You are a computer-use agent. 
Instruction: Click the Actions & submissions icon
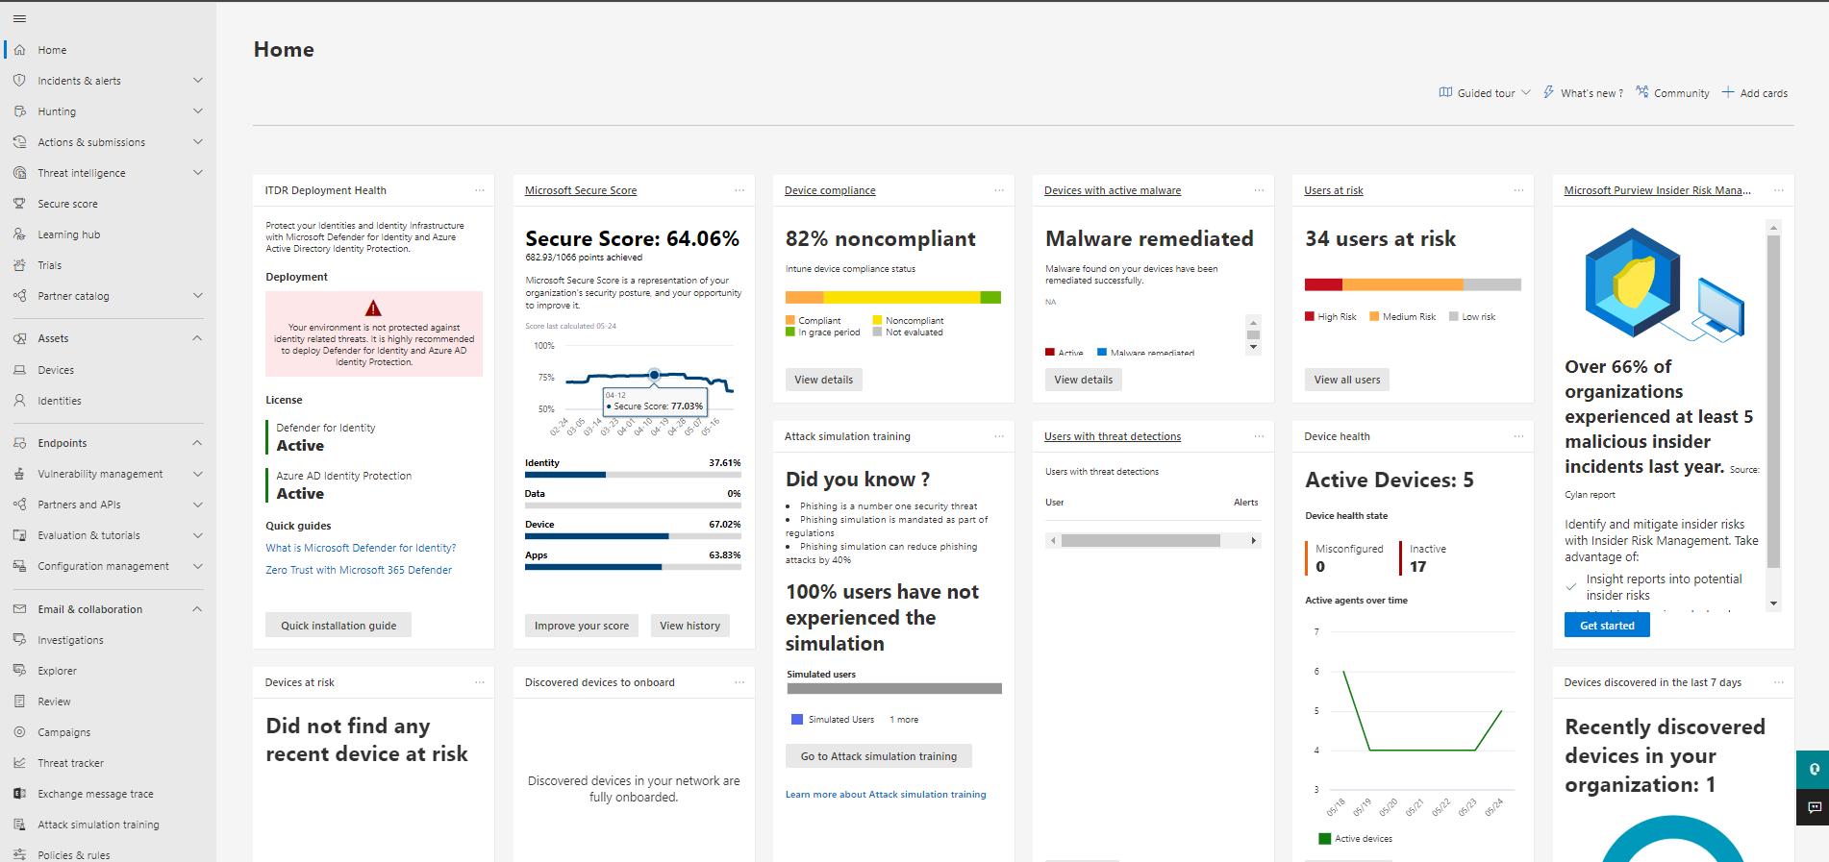click(x=19, y=142)
